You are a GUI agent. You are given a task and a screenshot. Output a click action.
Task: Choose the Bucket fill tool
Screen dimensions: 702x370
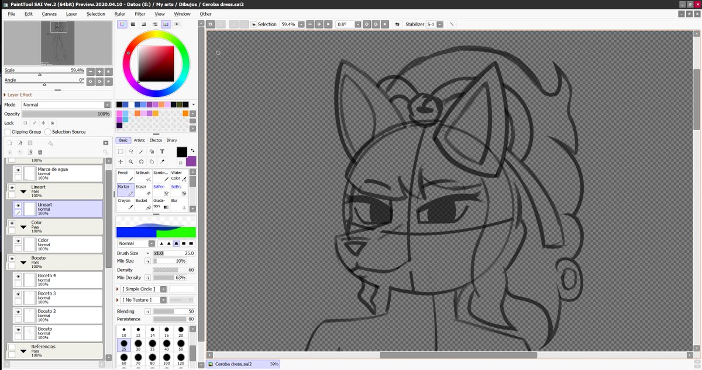pyautogui.click(x=143, y=204)
